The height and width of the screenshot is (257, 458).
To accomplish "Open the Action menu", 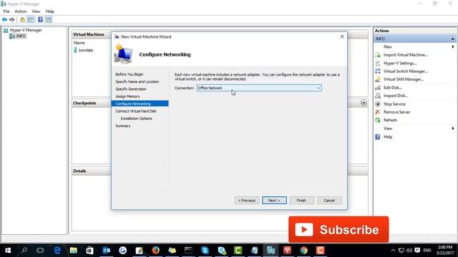I will click(21, 11).
